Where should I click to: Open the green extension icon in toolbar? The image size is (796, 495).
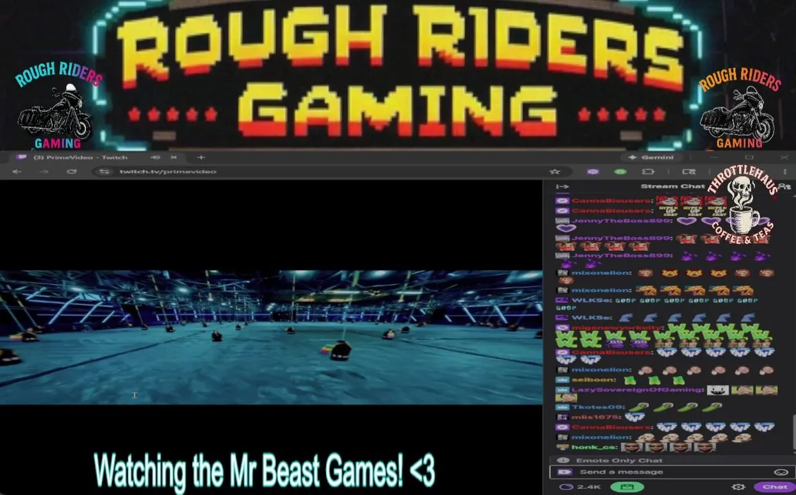tap(621, 171)
